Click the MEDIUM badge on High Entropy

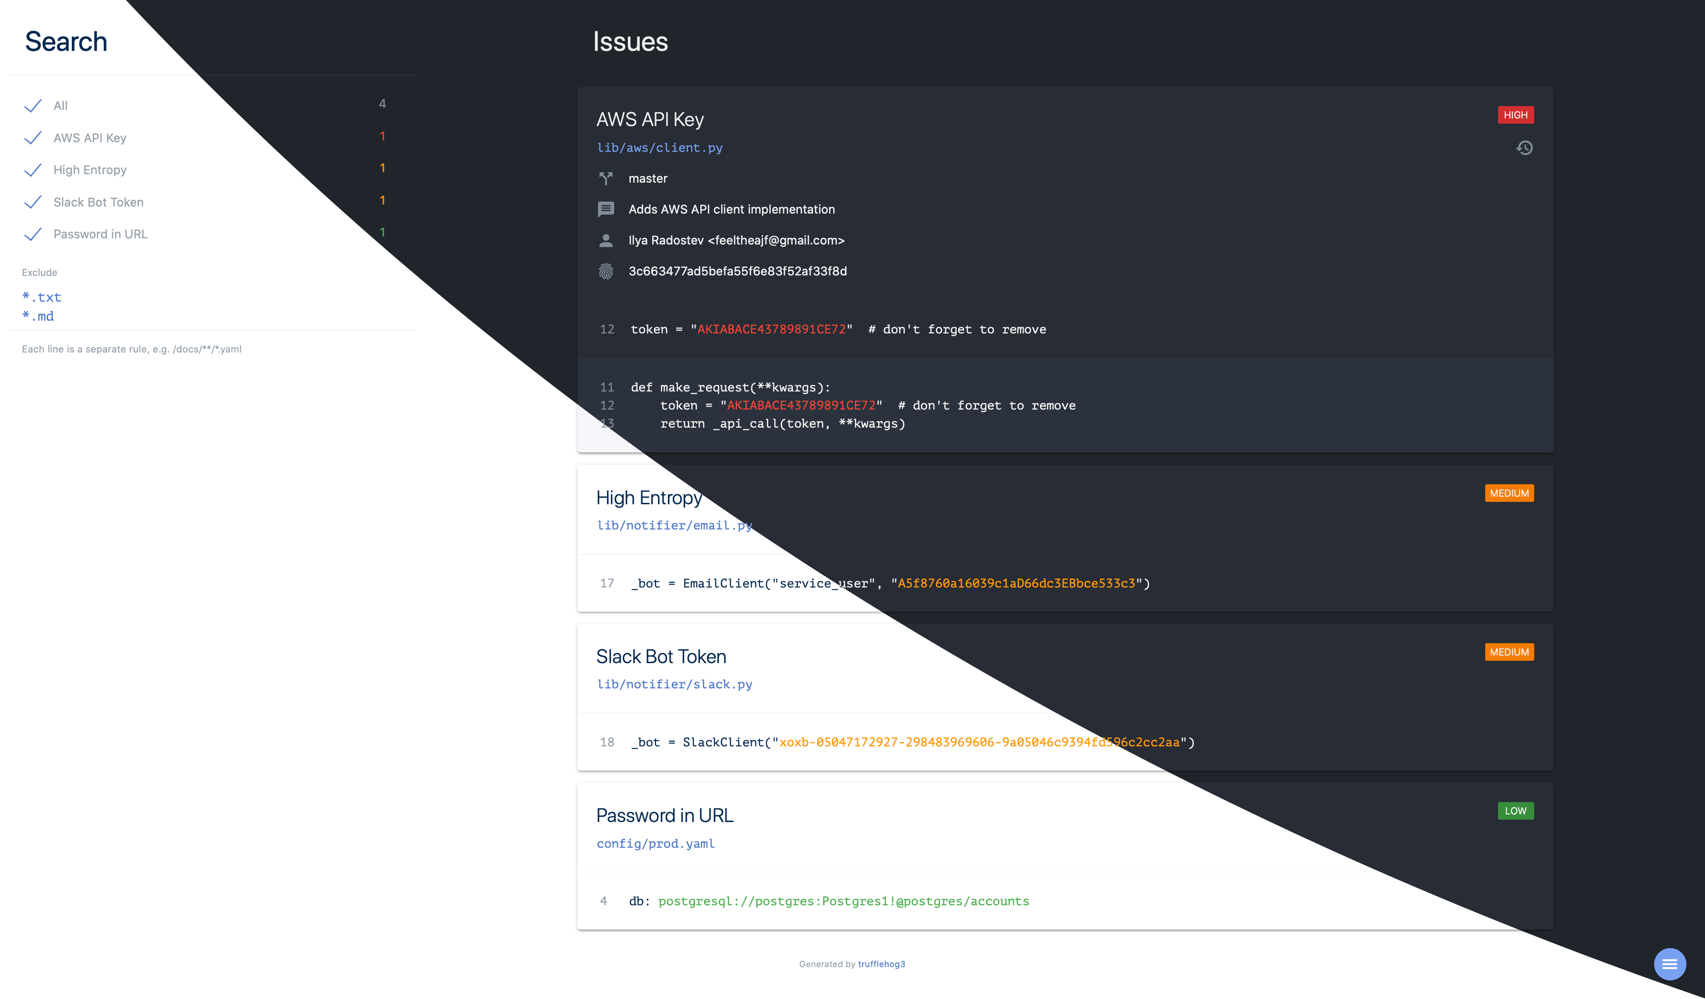pos(1509,493)
